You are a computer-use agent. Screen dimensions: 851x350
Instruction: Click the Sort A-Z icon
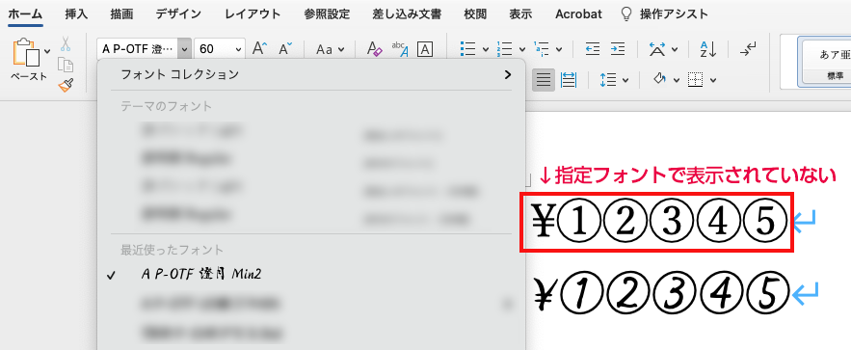[707, 49]
